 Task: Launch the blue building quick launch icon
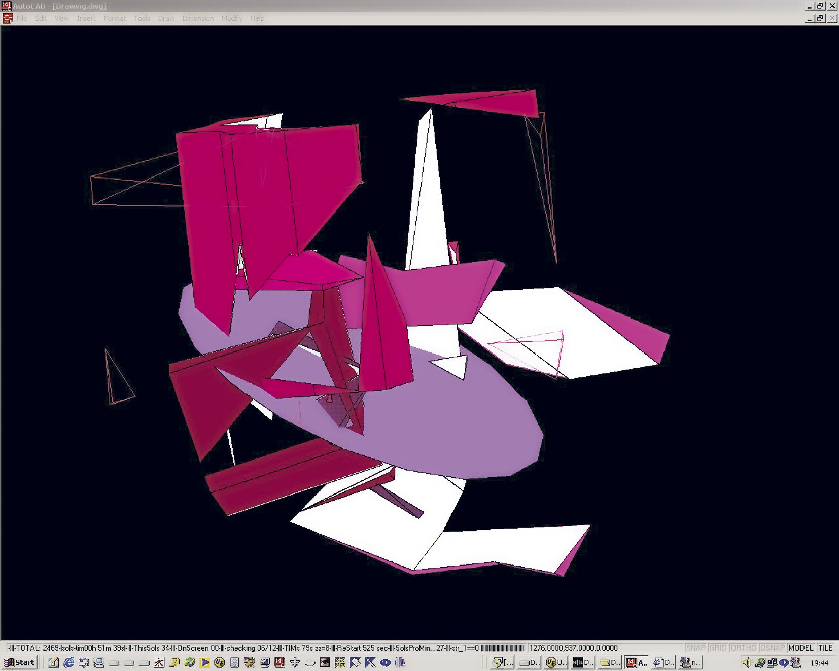pos(400,662)
